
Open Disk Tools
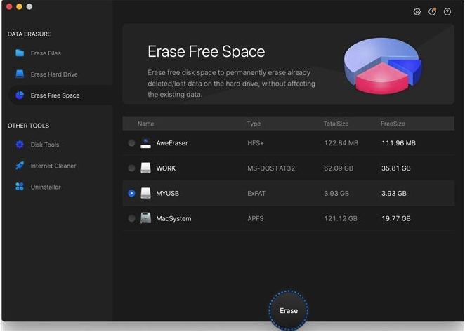45,145
